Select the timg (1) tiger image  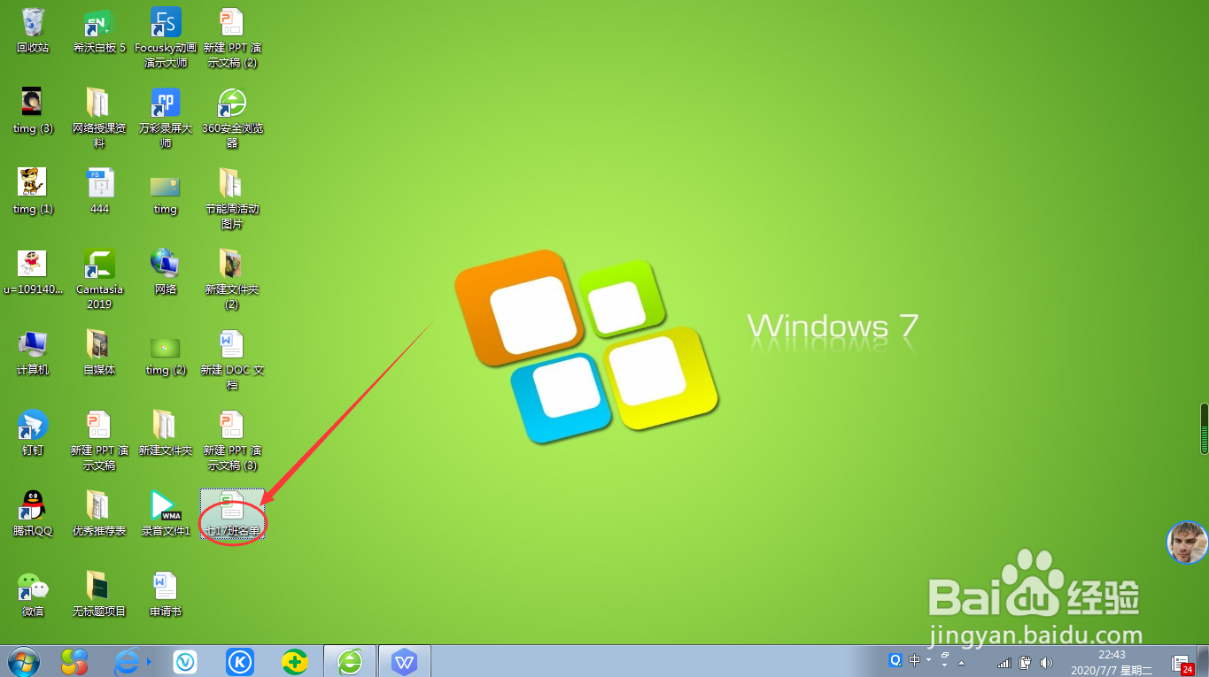(33, 191)
